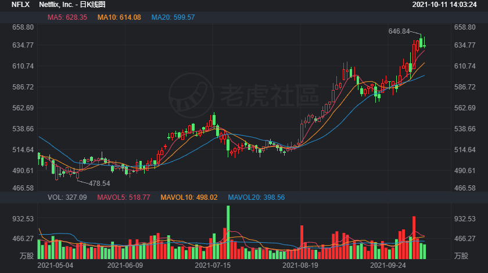Click the VOL: 327.09 volume label
Image resolution: width=488 pixels, height=273 pixels.
(67, 197)
